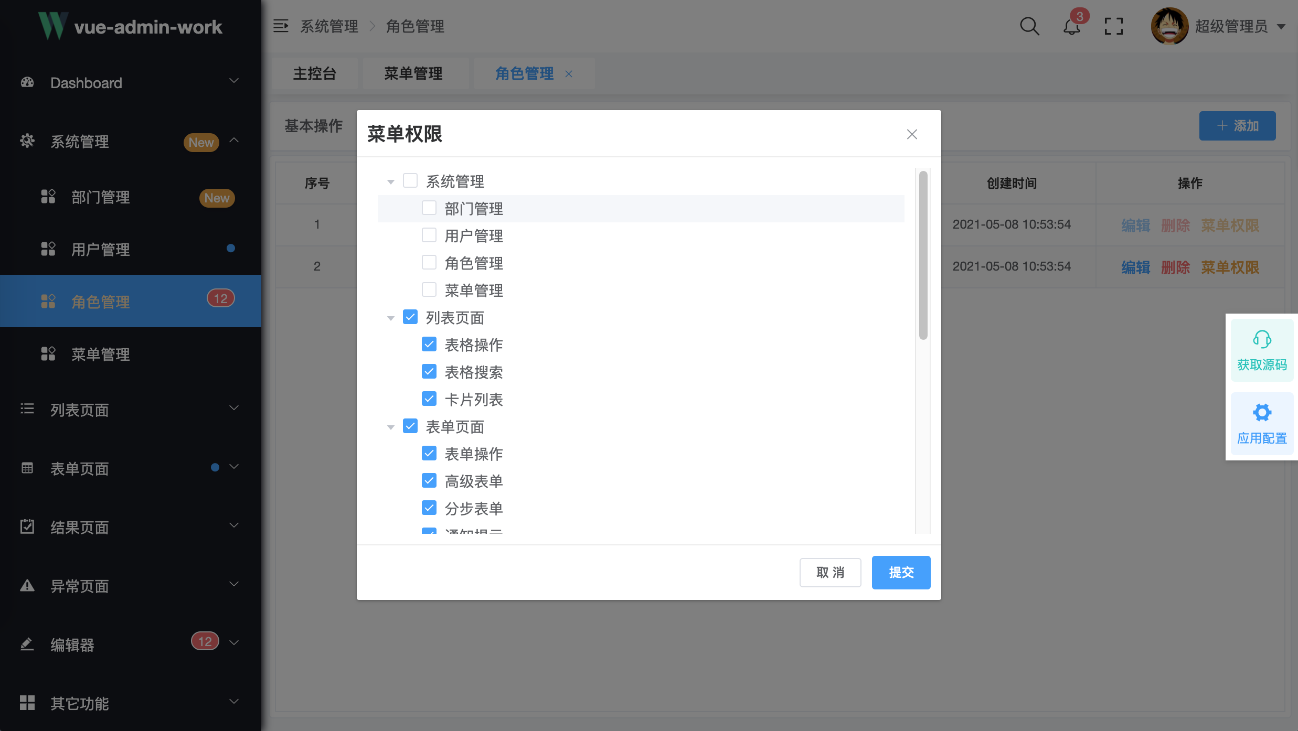
Task: Click the dialog tree vertical scrollbar thumb
Action: click(x=923, y=255)
